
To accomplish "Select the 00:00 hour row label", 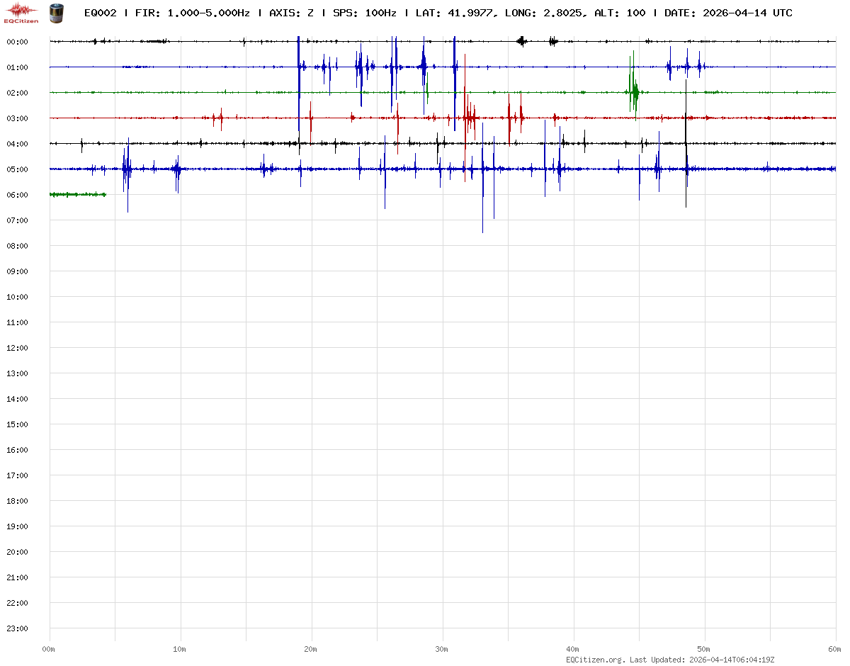I will 17,42.
